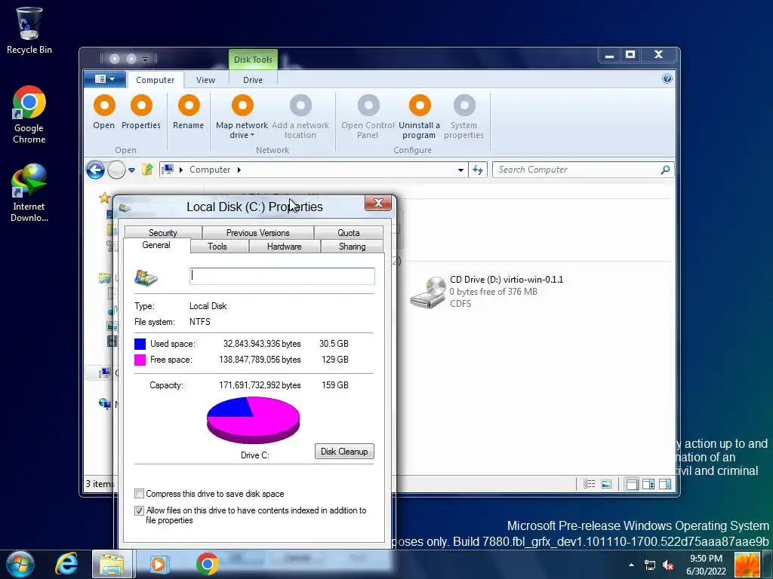The width and height of the screenshot is (773, 579).
Task: Open the Explorer help icon
Action: (x=667, y=78)
